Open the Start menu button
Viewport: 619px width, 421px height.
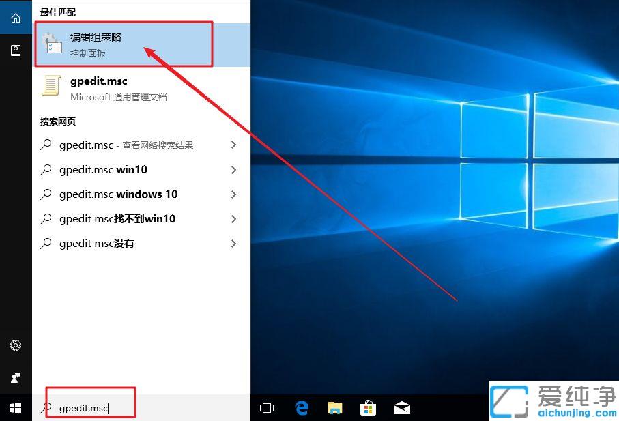click(15, 407)
